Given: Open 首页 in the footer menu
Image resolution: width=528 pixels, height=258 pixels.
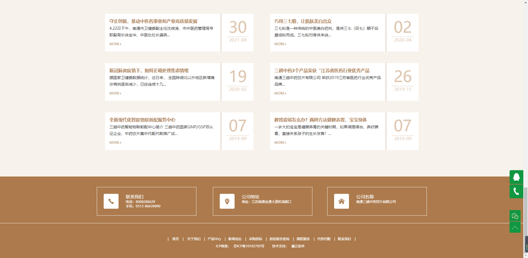Looking at the screenshot, I should pyautogui.click(x=175, y=239).
